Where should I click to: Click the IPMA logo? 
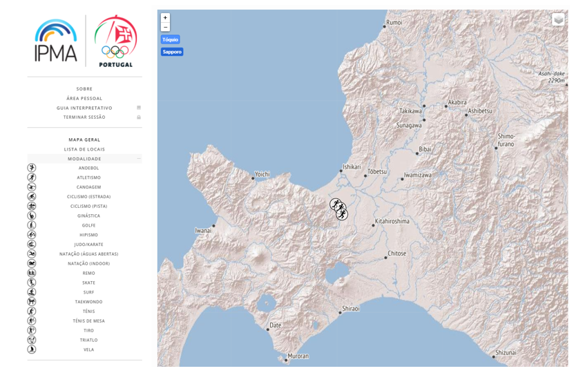[56, 41]
